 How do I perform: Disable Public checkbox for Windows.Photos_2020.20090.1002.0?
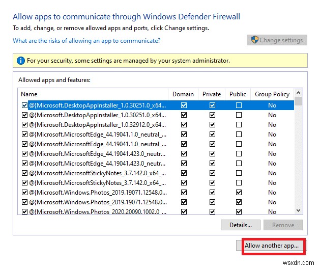pyautogui.click(x=239, y=211)
